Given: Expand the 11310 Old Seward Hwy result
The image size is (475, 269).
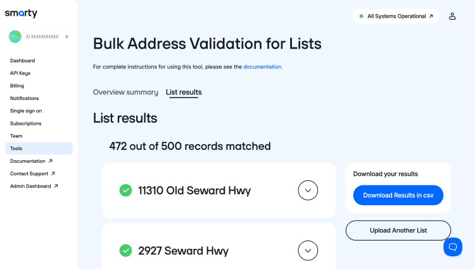Looking at the screenshot, I should coord(308,191).
